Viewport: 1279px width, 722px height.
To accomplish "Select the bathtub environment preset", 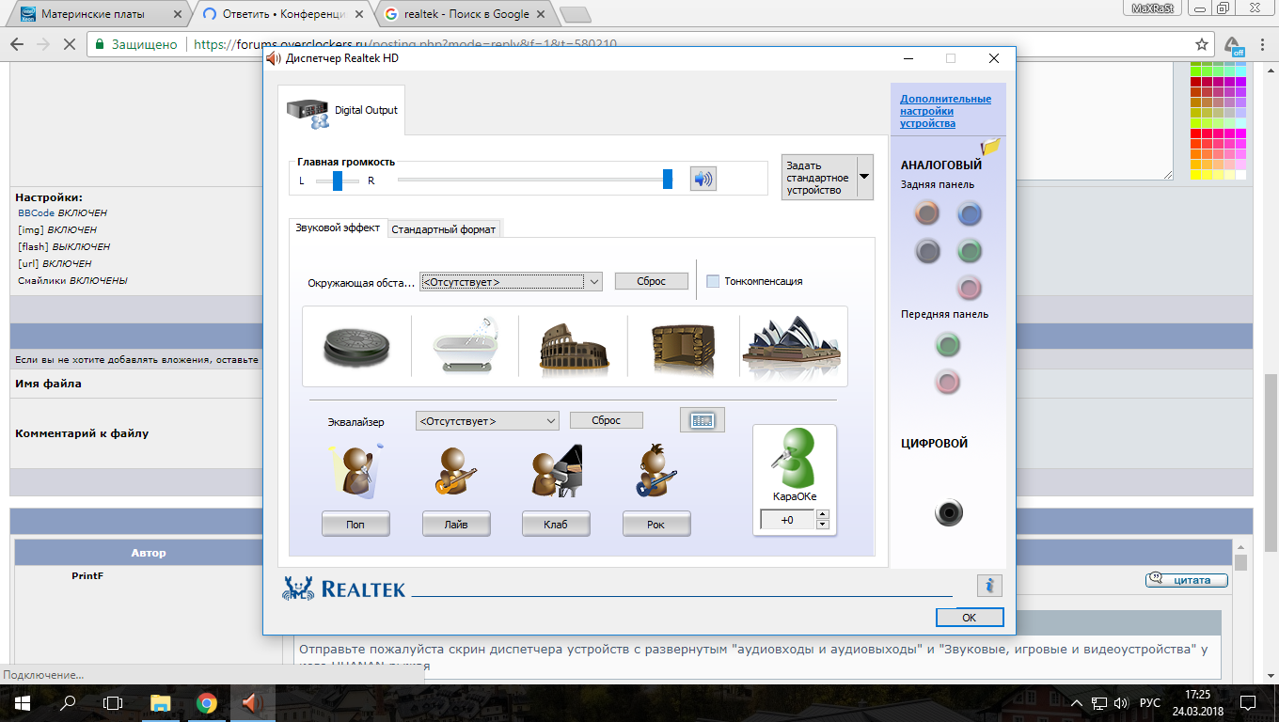I will coord(464,346).
